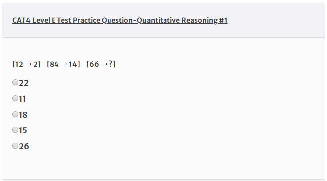Screen dimensions: 327x181
Task: Open the CAT4 Level E Test Practice Question link
Action: coord(120,20)
